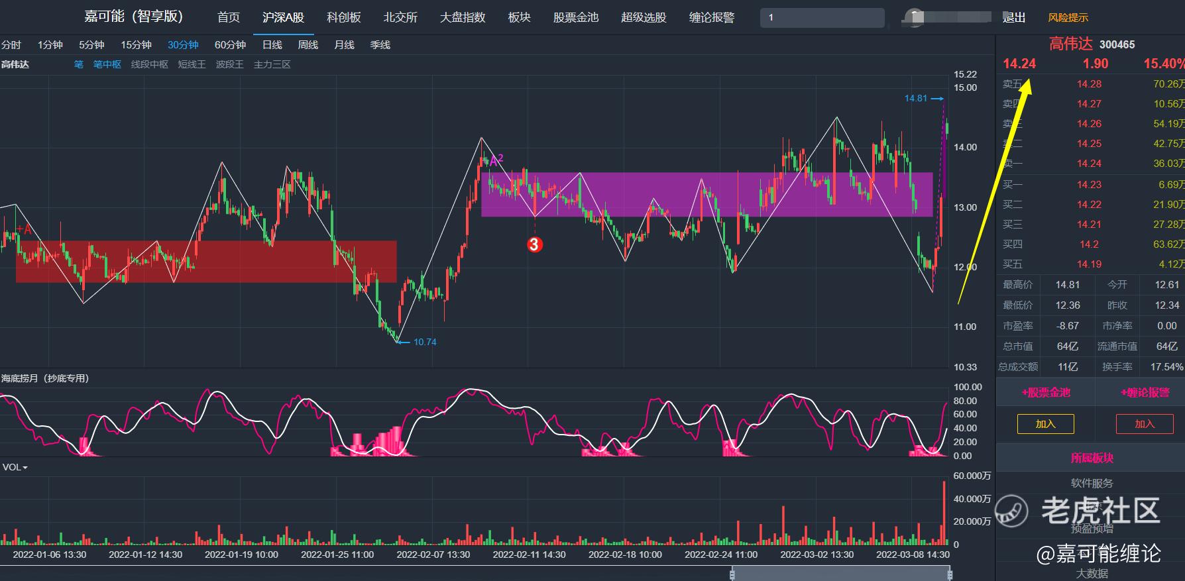Click the 高伟达 stock name in the quote panel
The height and width of the screenshot is (581, 1185).
pyautogui.click(x=1070, y=44)
